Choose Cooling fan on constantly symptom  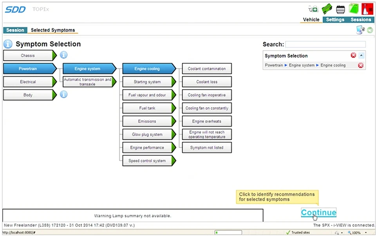[207, 108]
